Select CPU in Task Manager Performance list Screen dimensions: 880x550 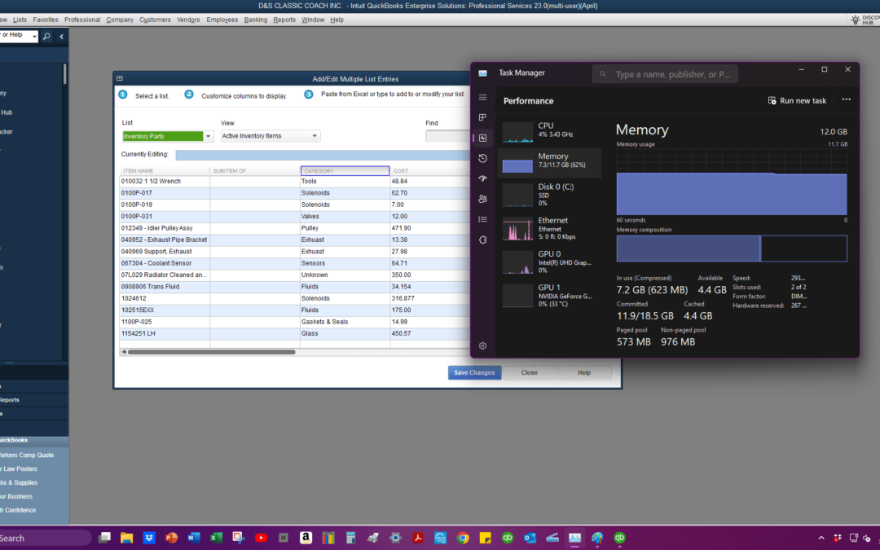pos(549,131)
